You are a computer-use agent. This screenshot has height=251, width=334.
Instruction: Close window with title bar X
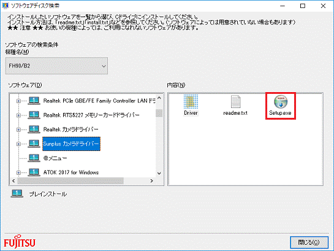(x=323, y=6)
